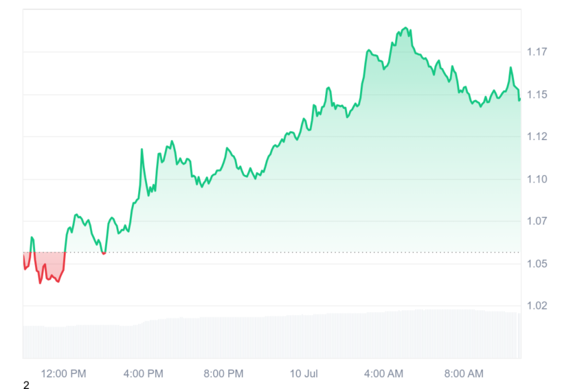The image size is (584, 389).
Task: Click the final green spike after 8:00 AM
Action: tap(510, 68)
